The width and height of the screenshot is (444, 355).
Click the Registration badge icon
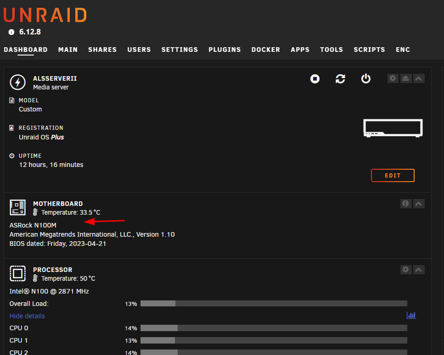point(11,128)
